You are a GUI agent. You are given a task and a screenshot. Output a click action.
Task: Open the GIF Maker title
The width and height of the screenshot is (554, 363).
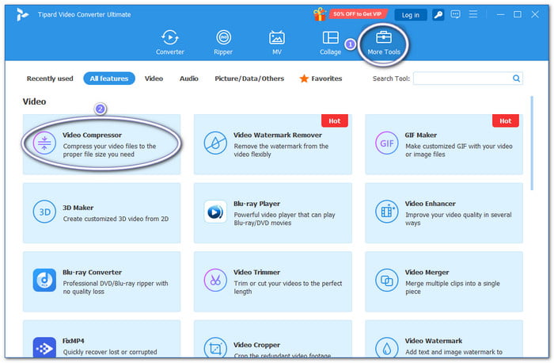(x=421, y=136)
